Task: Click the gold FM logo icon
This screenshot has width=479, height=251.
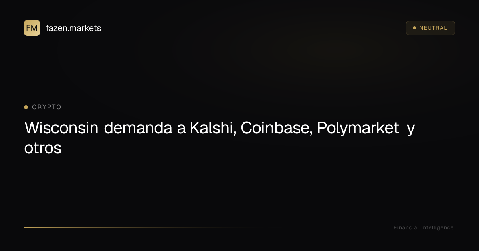Action: [x=32, y=28]
